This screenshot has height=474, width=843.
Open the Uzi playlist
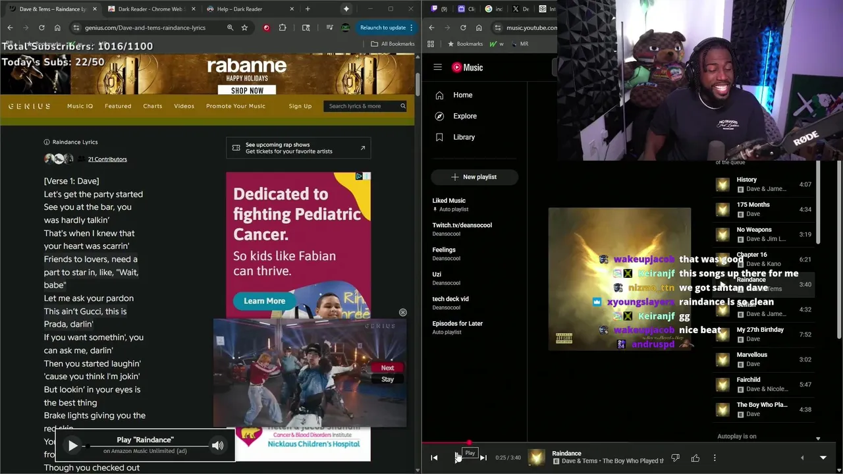point(474,278)
